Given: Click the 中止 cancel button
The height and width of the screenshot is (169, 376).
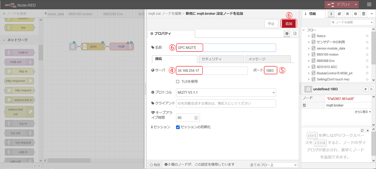Looking at the screenshot, I should pyautogui.click(x=271, y=24).
